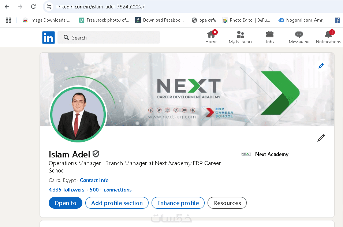Viewport: 343px width, 227px height.
Task: Open the My Network tab
Action: (241, 37)
